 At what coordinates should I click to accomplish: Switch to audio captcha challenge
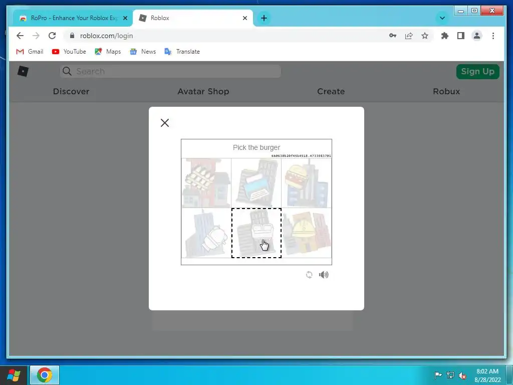tap(324, 275)
